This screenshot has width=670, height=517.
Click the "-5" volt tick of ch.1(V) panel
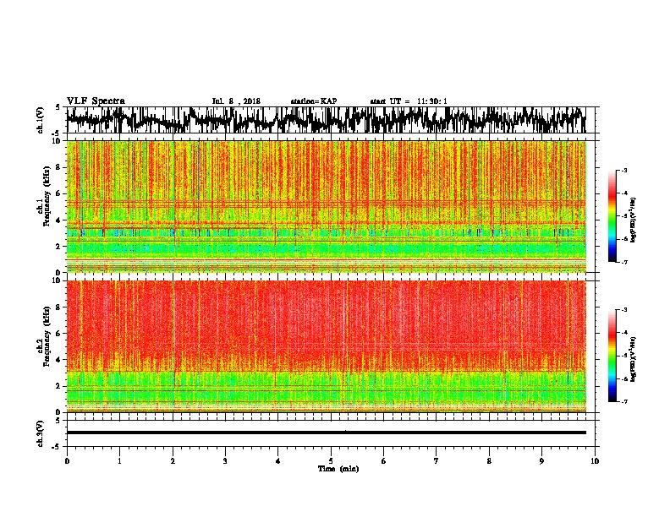(57, 133)
